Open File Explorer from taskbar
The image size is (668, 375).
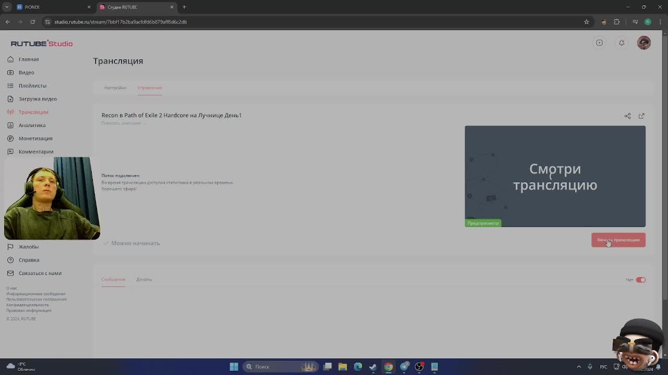(342, 367)
